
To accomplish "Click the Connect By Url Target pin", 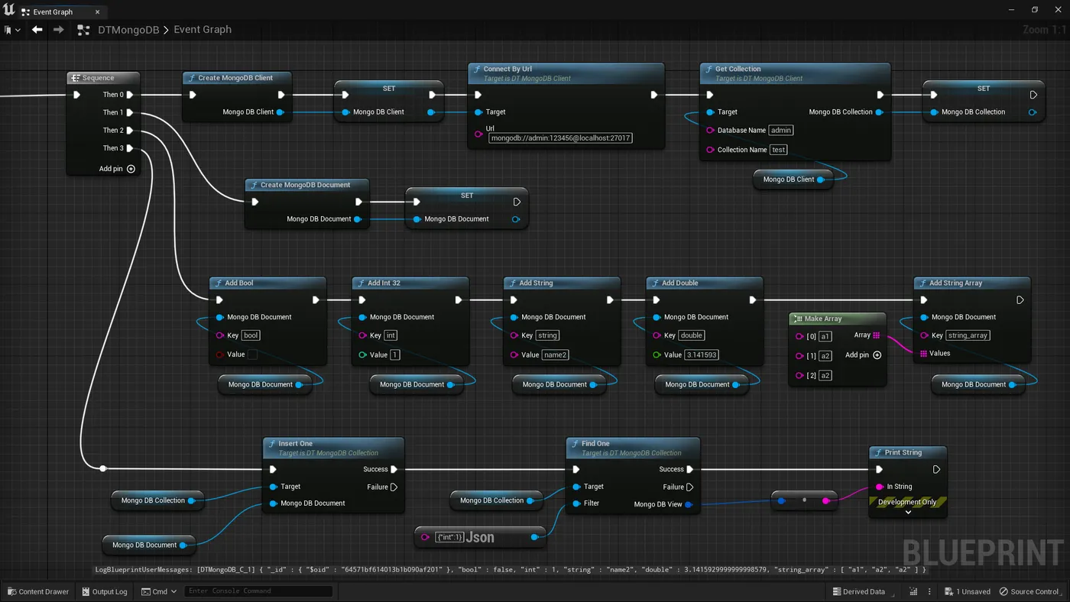I will pos(478,112).
